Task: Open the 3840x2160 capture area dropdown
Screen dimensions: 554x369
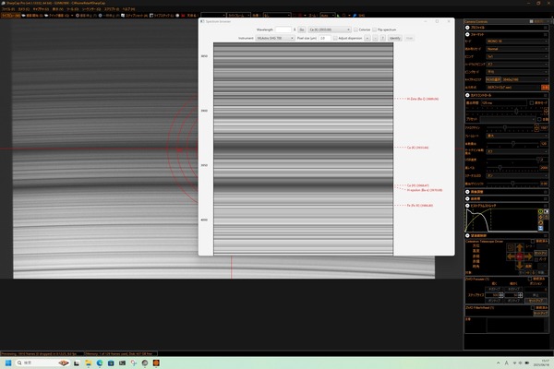Action: point(525,80)
